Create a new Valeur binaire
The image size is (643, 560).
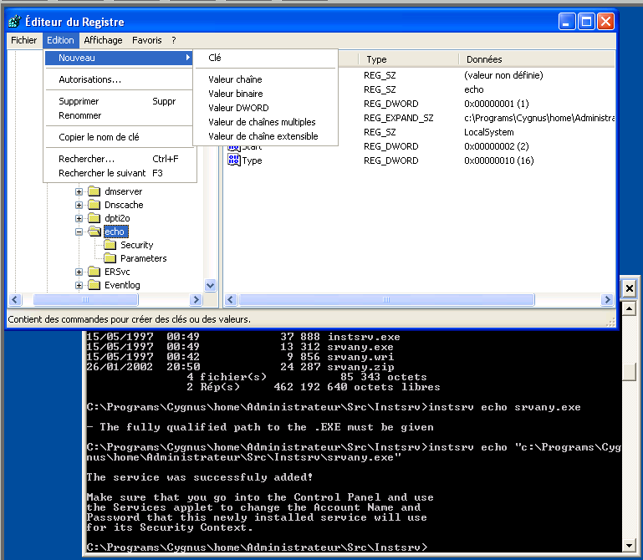tap(265, 94)
